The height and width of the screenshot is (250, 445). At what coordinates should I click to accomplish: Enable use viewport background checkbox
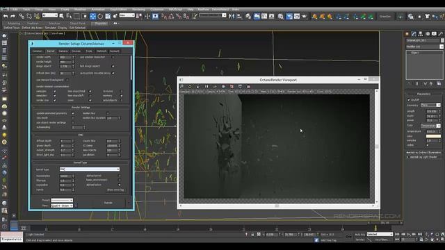(x=67, y=80)
